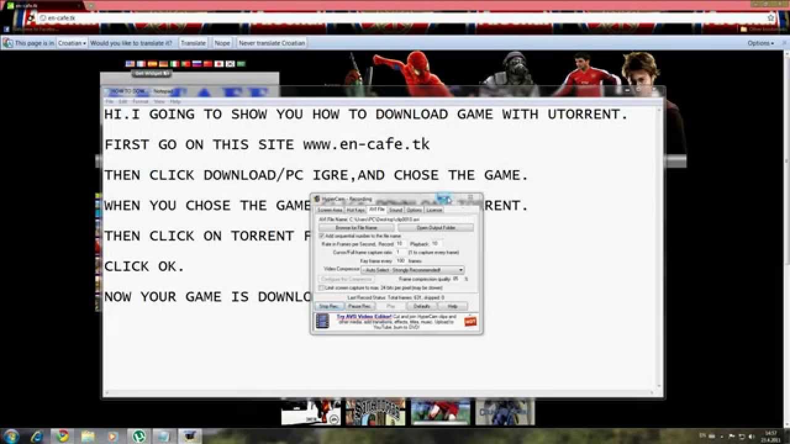
Task: Switch to HyperCam Options tab
Action: tap(414, 210)
